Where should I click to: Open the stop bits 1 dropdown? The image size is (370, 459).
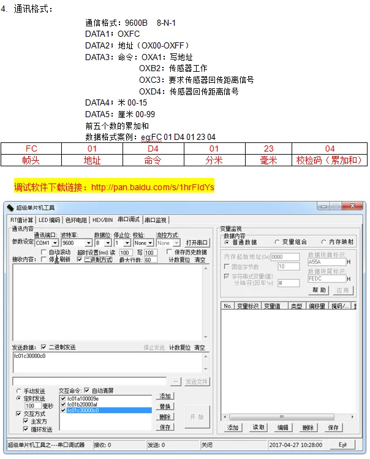click(x=127, y=243)
